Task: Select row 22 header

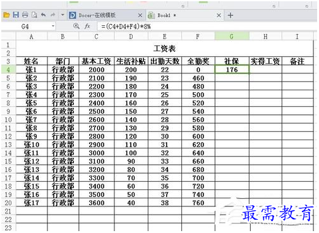Action: tap(8, 220)
